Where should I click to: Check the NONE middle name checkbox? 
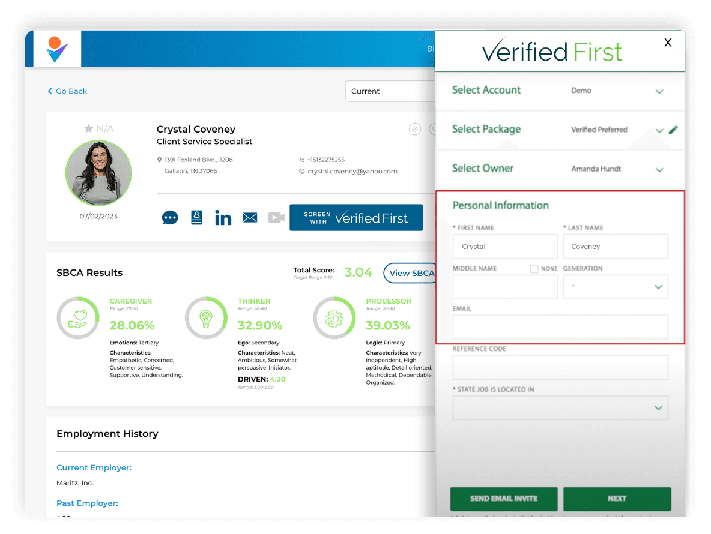tap(534, 269)
